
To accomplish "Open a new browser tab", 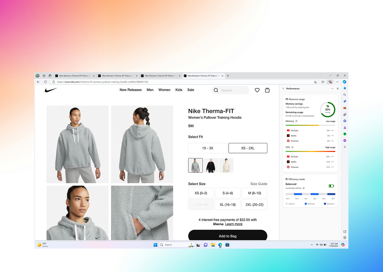I will pyautogui.click(x=228, y=76).
